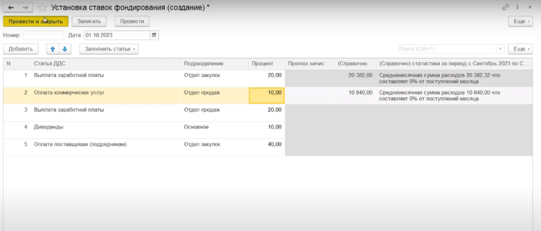The height and width of the screenshot is (231, 541).
Task: Close the form with the X
Action: click(x=530, y=7)
